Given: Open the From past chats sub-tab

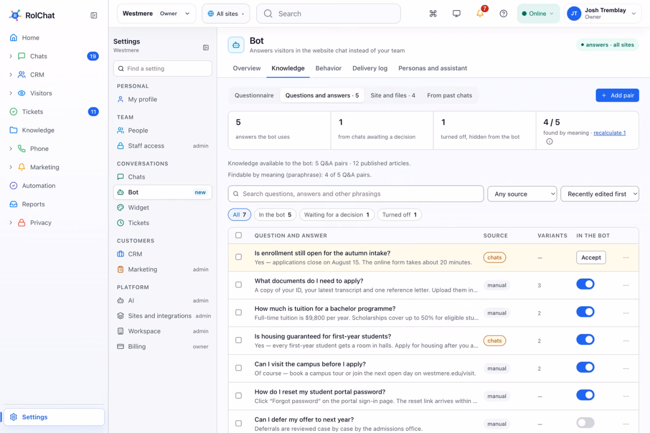Looking at the screenshot, I should [x=449, y=95].
